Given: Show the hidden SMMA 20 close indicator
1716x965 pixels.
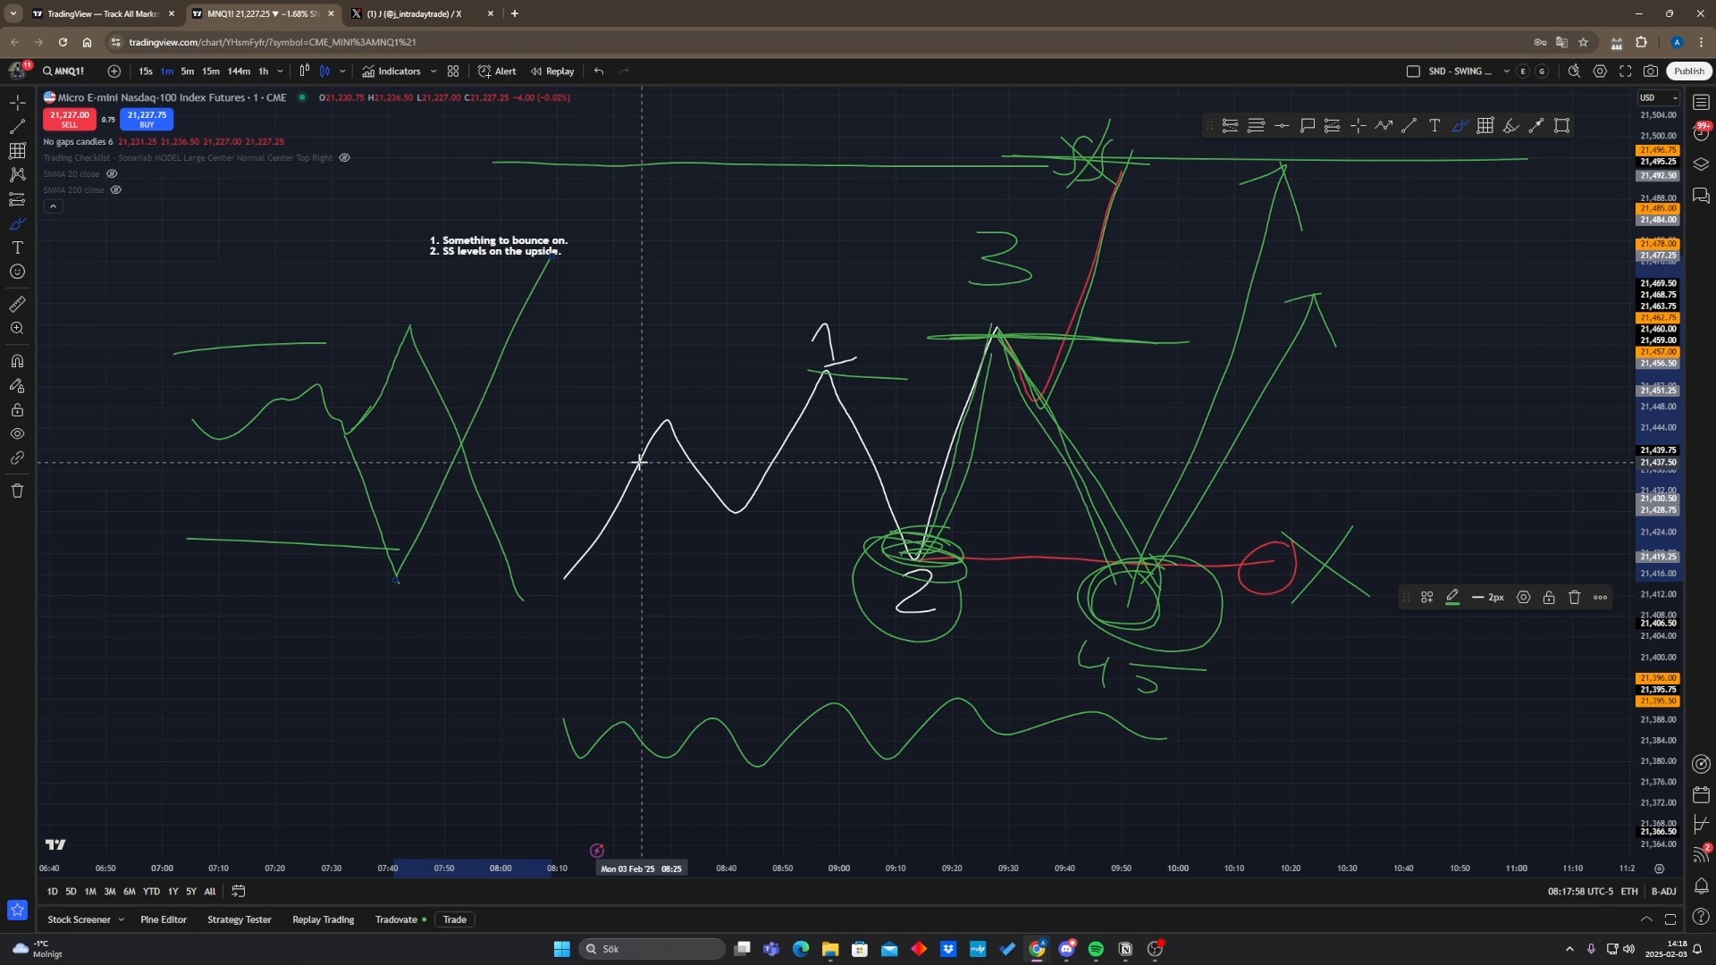Looking at the screenshot, I should pyautogui.click(x=112, y=174).
